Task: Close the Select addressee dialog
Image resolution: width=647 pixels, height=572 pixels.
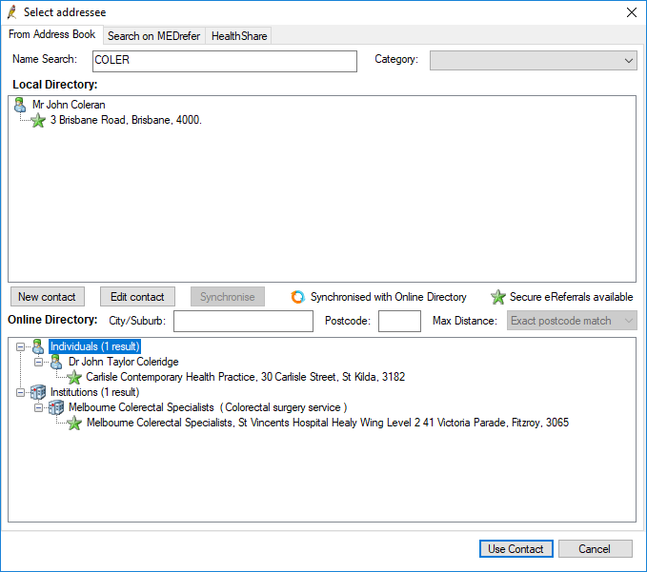Action: 632,12
